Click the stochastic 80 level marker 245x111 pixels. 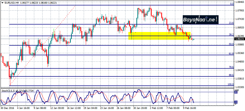[236, 92]
